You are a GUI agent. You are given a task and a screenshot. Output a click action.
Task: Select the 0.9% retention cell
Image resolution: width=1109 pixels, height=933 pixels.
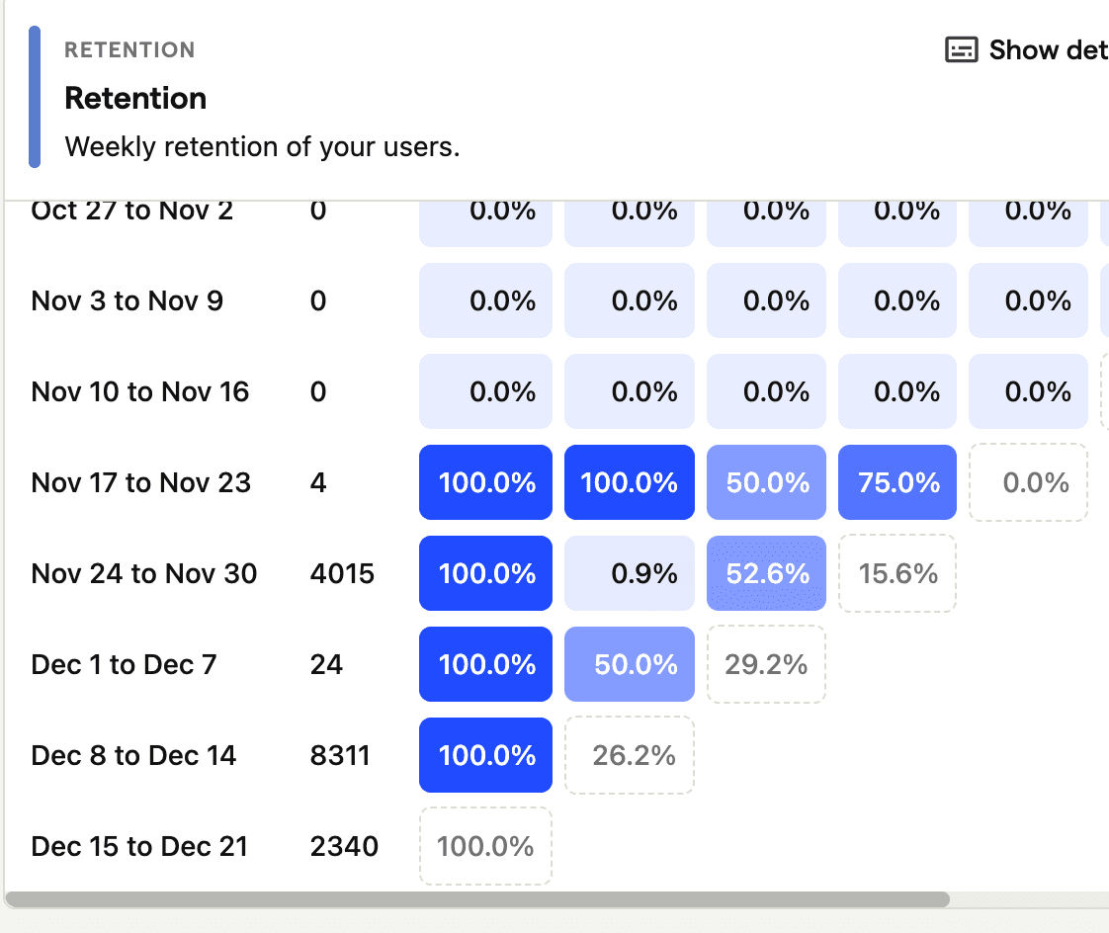point(630,573)
